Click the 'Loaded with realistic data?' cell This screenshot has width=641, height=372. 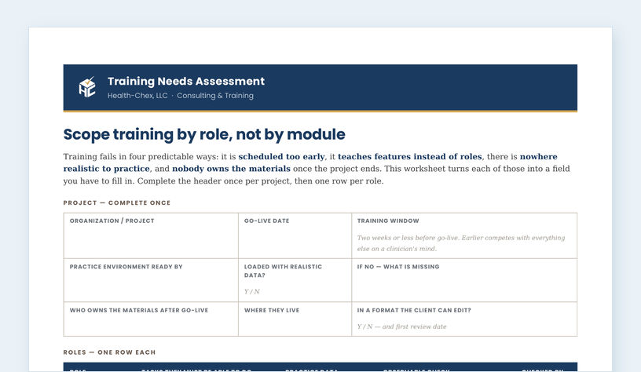[295, 280]
